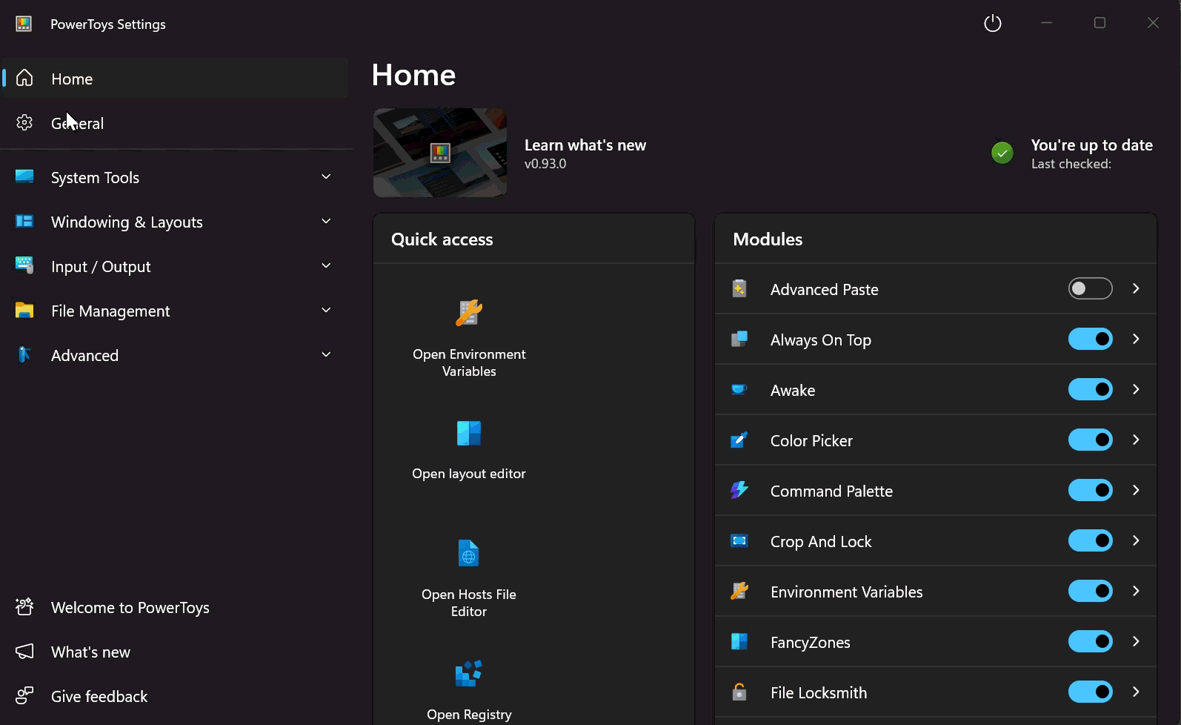Turn off the Always On Top toggle
This screenshot has width=1181, height=725.
point(1091,339)
